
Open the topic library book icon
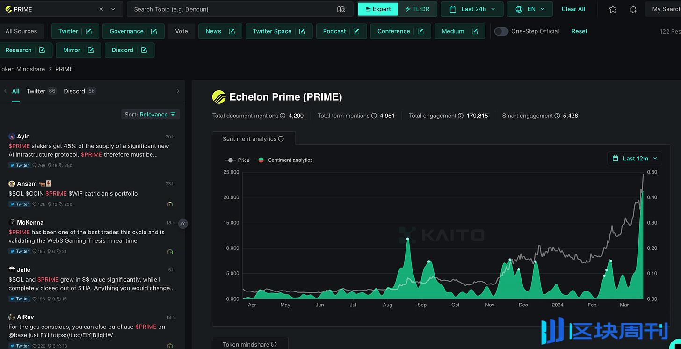[341, 9]
